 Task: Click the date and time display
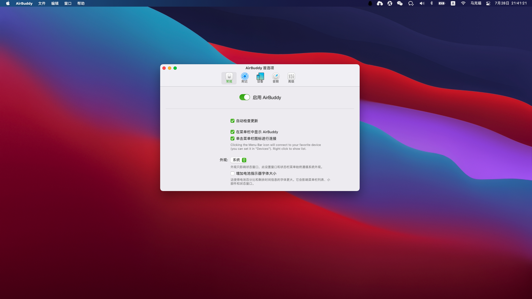point(511,3)
